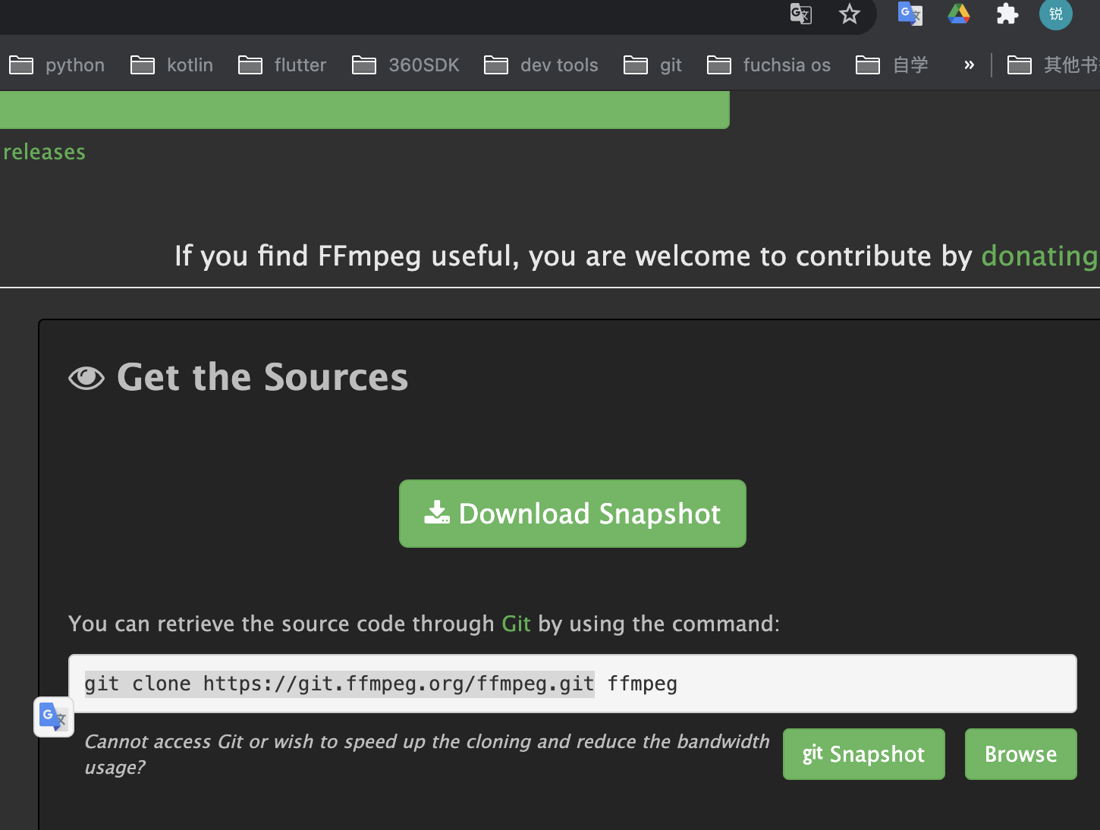
Task: Follow the donating link
Action: tap(1040, 256)
